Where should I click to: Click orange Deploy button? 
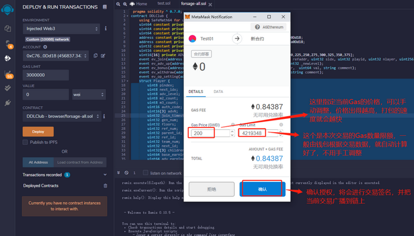point(38,131)
